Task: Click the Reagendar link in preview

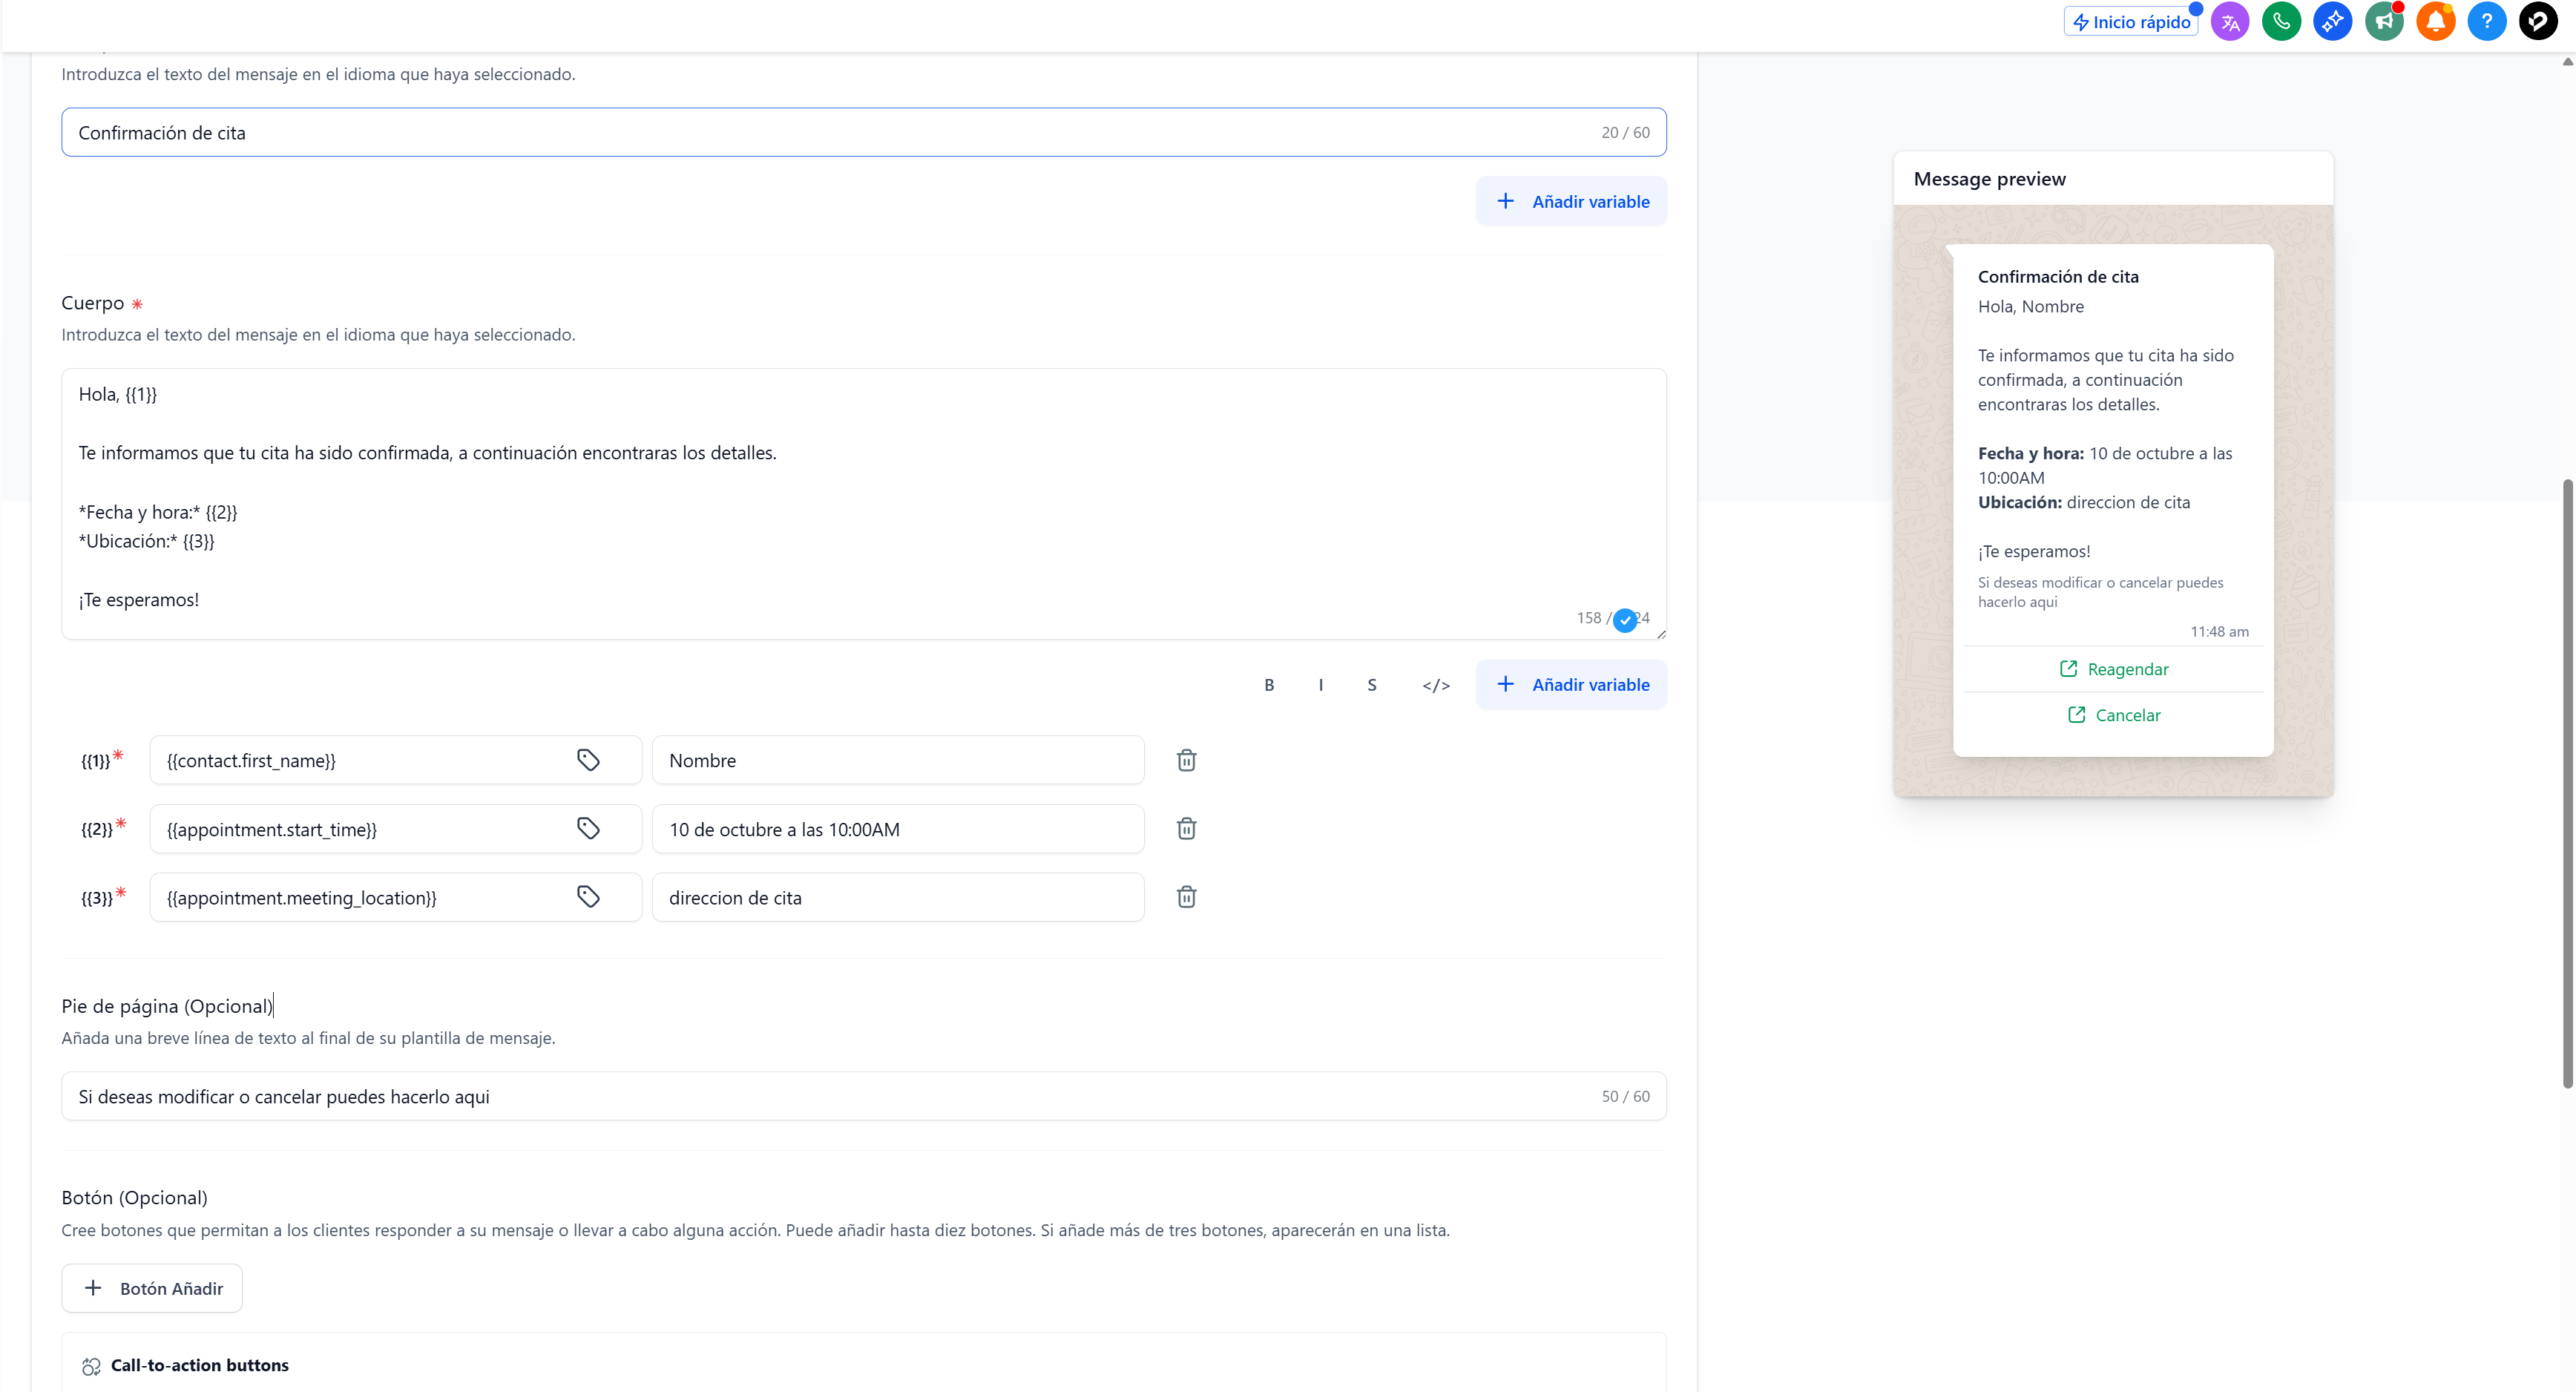Action: [2114, 669]
